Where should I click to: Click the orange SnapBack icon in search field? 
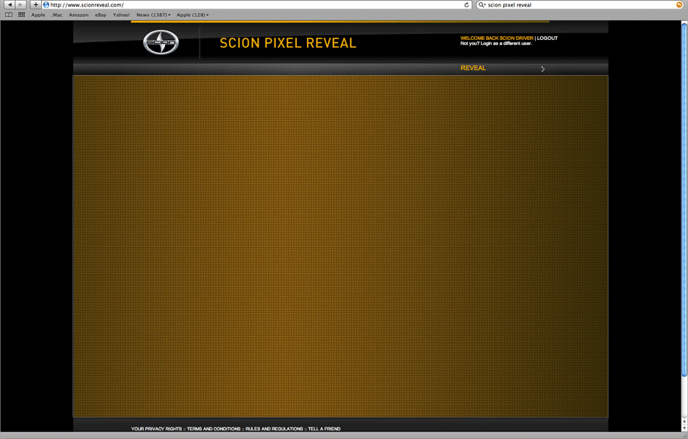point(679,5)
